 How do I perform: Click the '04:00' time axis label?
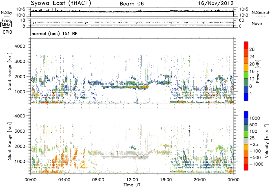pyautogui.click(x=64, y=180)
